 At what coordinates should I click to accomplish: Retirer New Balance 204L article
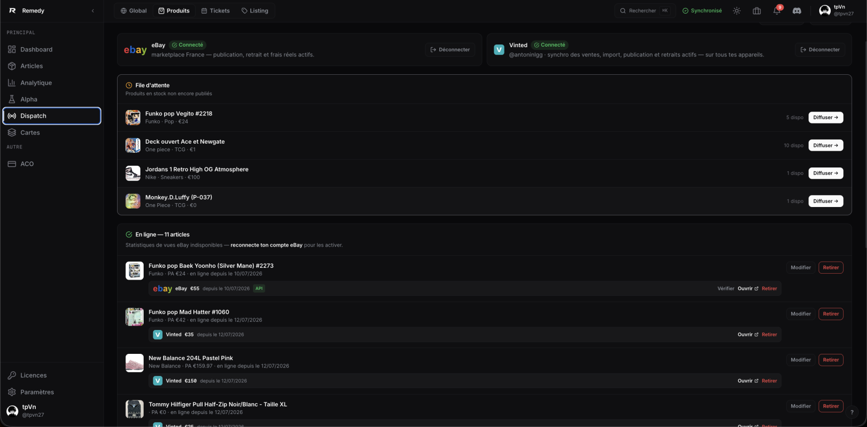coord(831,360)
